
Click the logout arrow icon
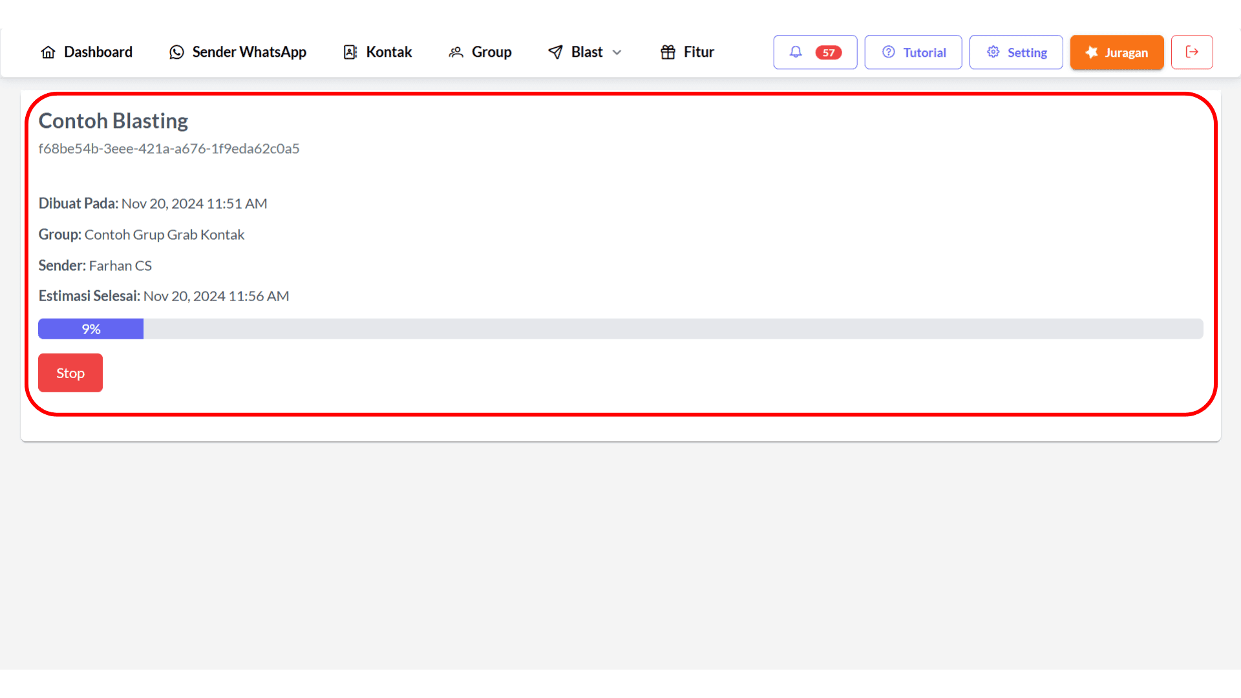point(1193,52)
